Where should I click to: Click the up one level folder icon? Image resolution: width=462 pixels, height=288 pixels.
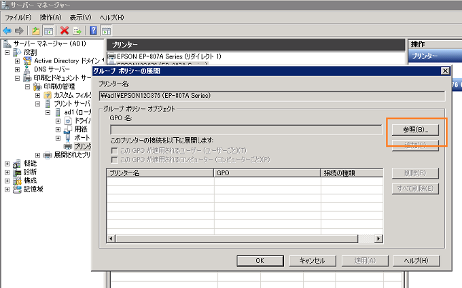(x=35, y=31)
